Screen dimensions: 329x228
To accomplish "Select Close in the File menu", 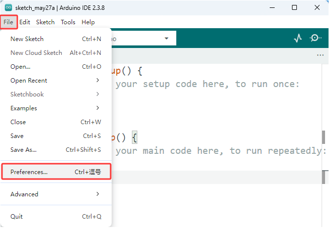I will click(56, 122).
